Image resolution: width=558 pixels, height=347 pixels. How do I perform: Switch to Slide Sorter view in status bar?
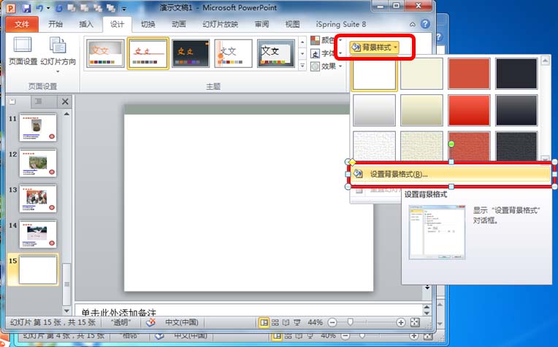point(275,322)
